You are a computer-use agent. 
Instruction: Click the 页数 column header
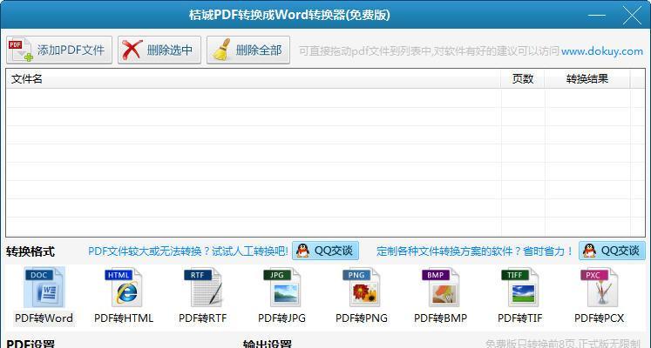523,78
